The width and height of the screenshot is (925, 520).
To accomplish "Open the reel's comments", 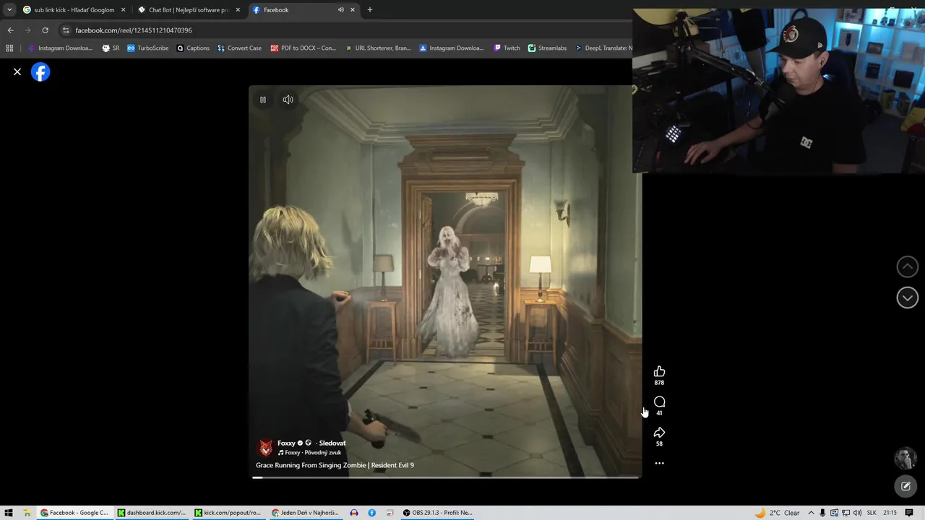I will [659, 402].
